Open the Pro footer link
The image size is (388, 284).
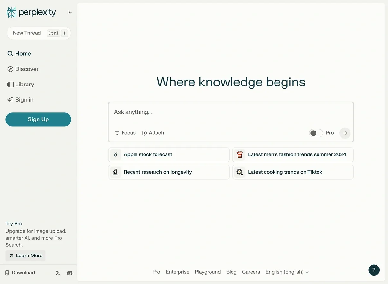[156, 272]
